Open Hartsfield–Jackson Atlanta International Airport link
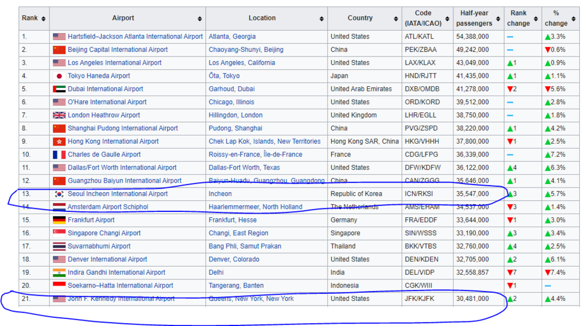 point(135,37)
